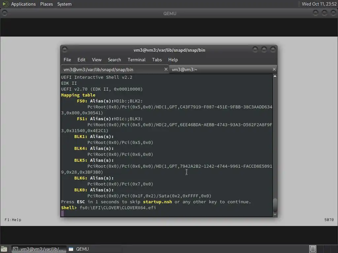Open the System menu
Image resolution: width=338 pixels, height=253 pixels.
click(x=64, y=4)
